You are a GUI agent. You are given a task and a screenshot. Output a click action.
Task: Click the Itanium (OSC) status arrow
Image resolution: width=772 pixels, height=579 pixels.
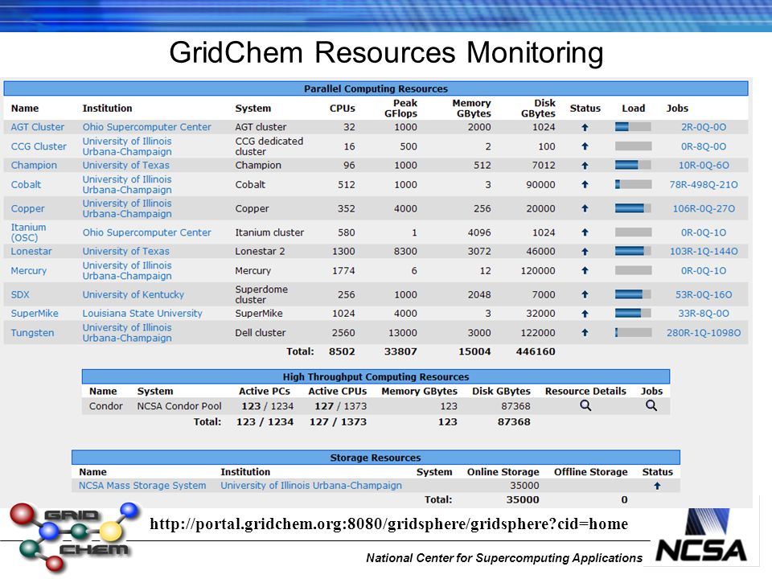[585, 232]
